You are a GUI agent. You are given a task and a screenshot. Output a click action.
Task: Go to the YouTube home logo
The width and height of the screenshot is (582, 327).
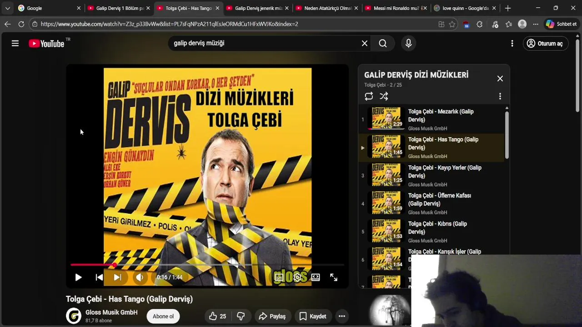46,44
